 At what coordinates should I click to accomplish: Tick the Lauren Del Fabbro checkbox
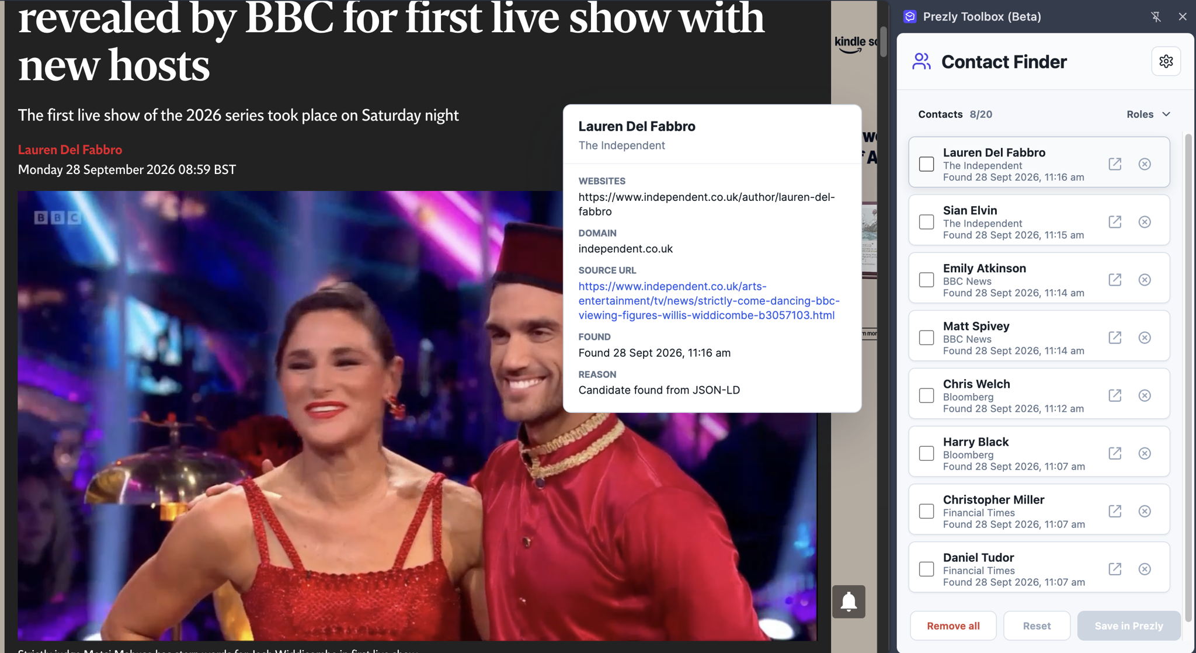pyautogui.click(x=926, y=164)
